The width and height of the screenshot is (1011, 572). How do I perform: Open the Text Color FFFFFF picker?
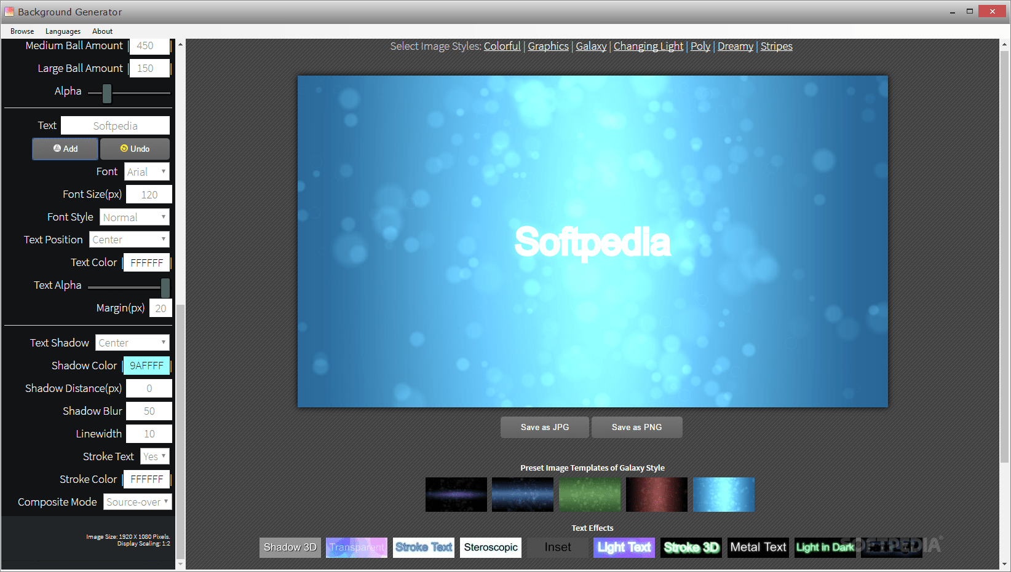[146, 263]
